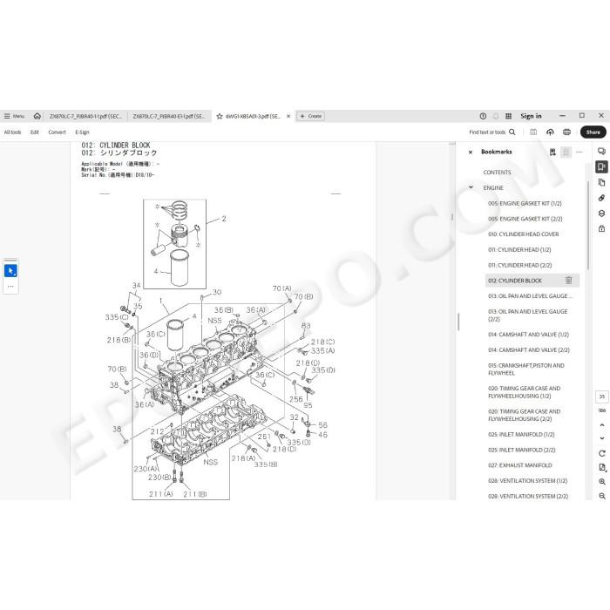The height and width of the screenshot is (610, 610).
Task: Print the document via printer icon
Action: 566,132
